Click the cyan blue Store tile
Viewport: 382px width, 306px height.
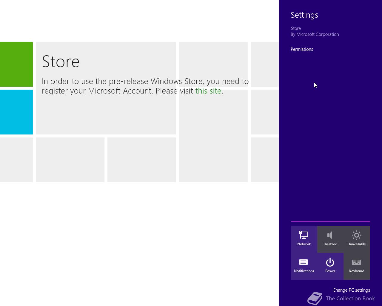point(16,112)
